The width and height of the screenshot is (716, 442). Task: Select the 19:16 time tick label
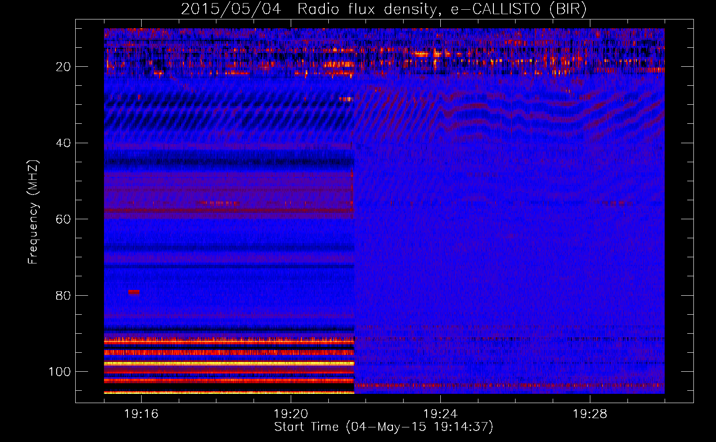(x=141, y=414)
